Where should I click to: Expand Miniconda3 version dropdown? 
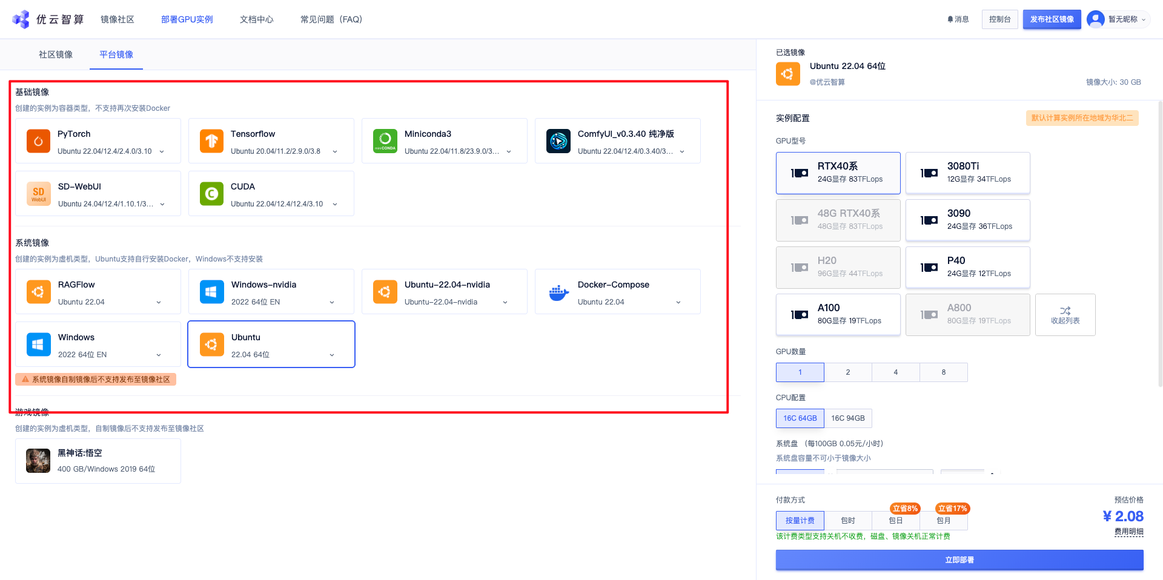tap(509, 151)
